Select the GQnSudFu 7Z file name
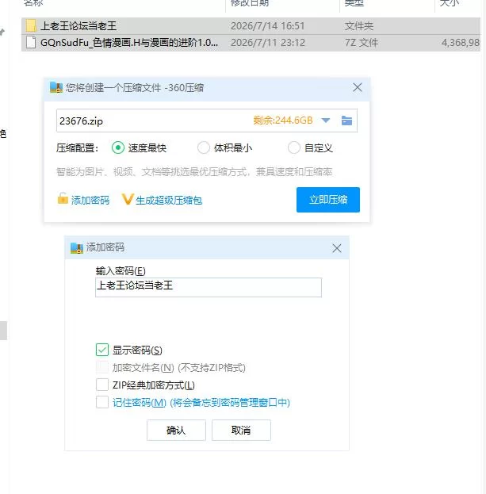Screen dimensions: 486x494 (x=129, y=43)
